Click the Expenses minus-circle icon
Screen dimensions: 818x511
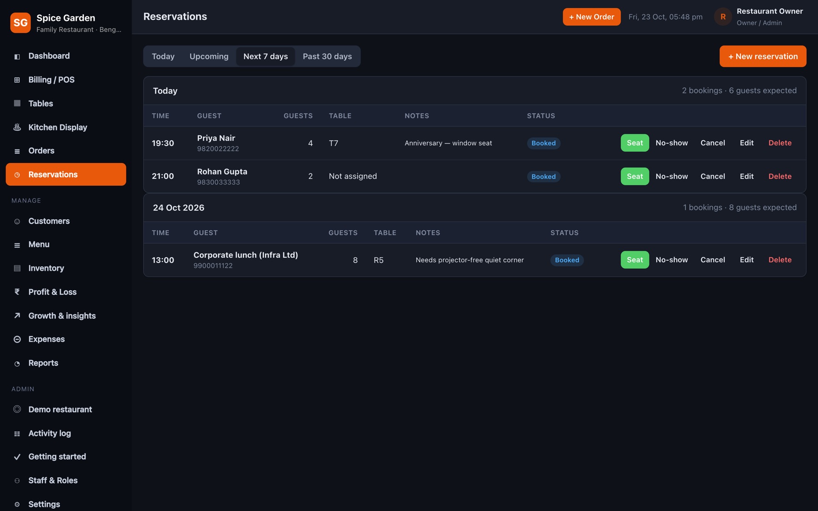point(17,339)
